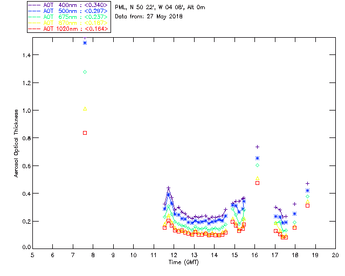Screen dimensions: 345x276
Task: Click the 0.0 y-axis tick label
Action: (x=26, y=247)
